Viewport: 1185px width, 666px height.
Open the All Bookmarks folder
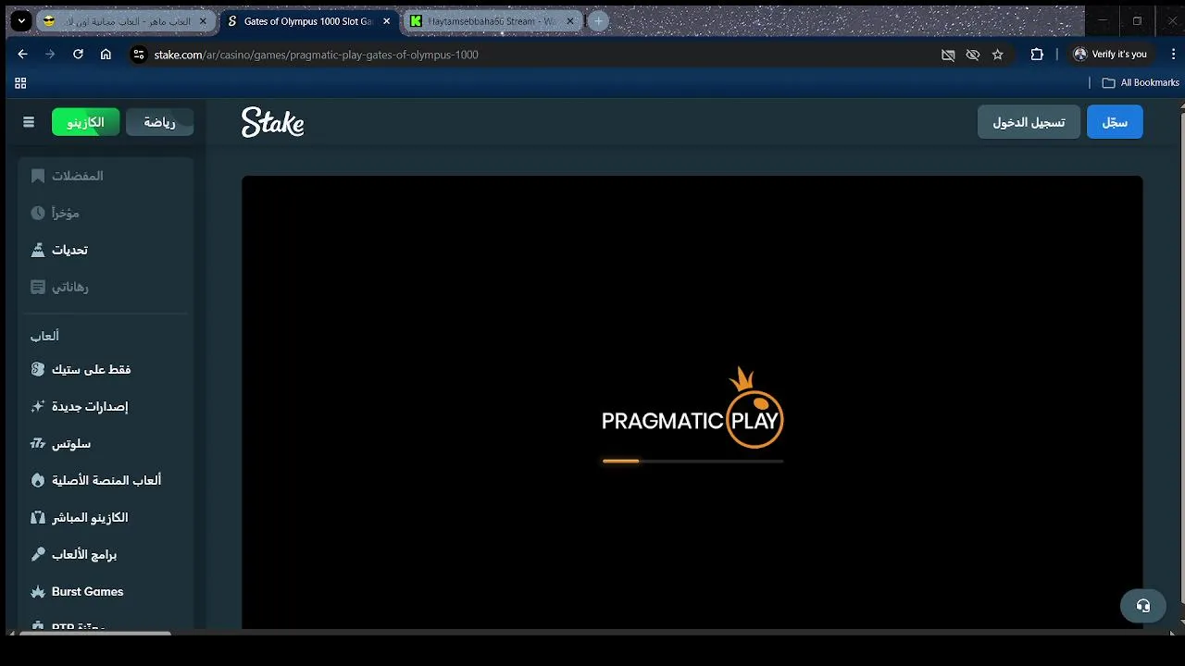(1141, 82)
